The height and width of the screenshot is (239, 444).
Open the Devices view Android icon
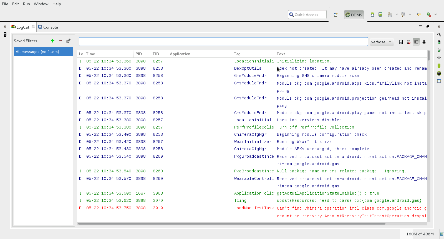tap(439, 66)
